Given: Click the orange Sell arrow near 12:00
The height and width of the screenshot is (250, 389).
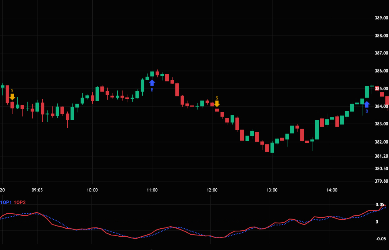Looking at the screenshot, I should pos(217,104).
